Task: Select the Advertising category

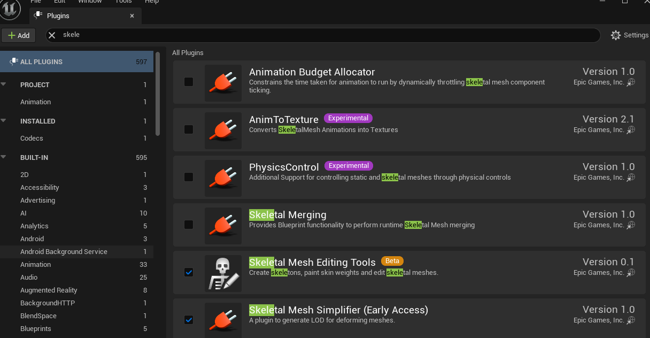Action: point(76,200)
